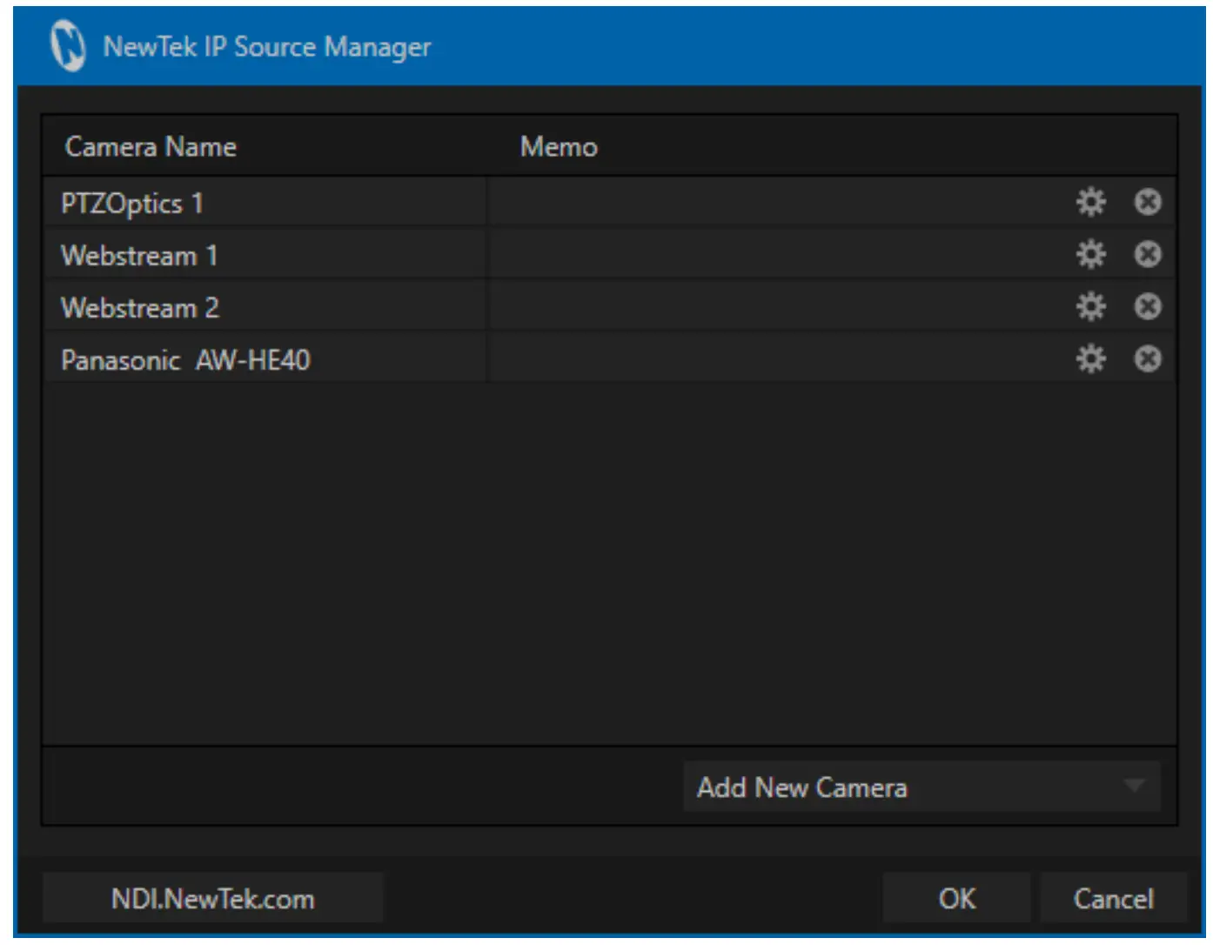Click the Memo column header
The width and height of the screenshot is (1213, 945).
pos(558,146)
